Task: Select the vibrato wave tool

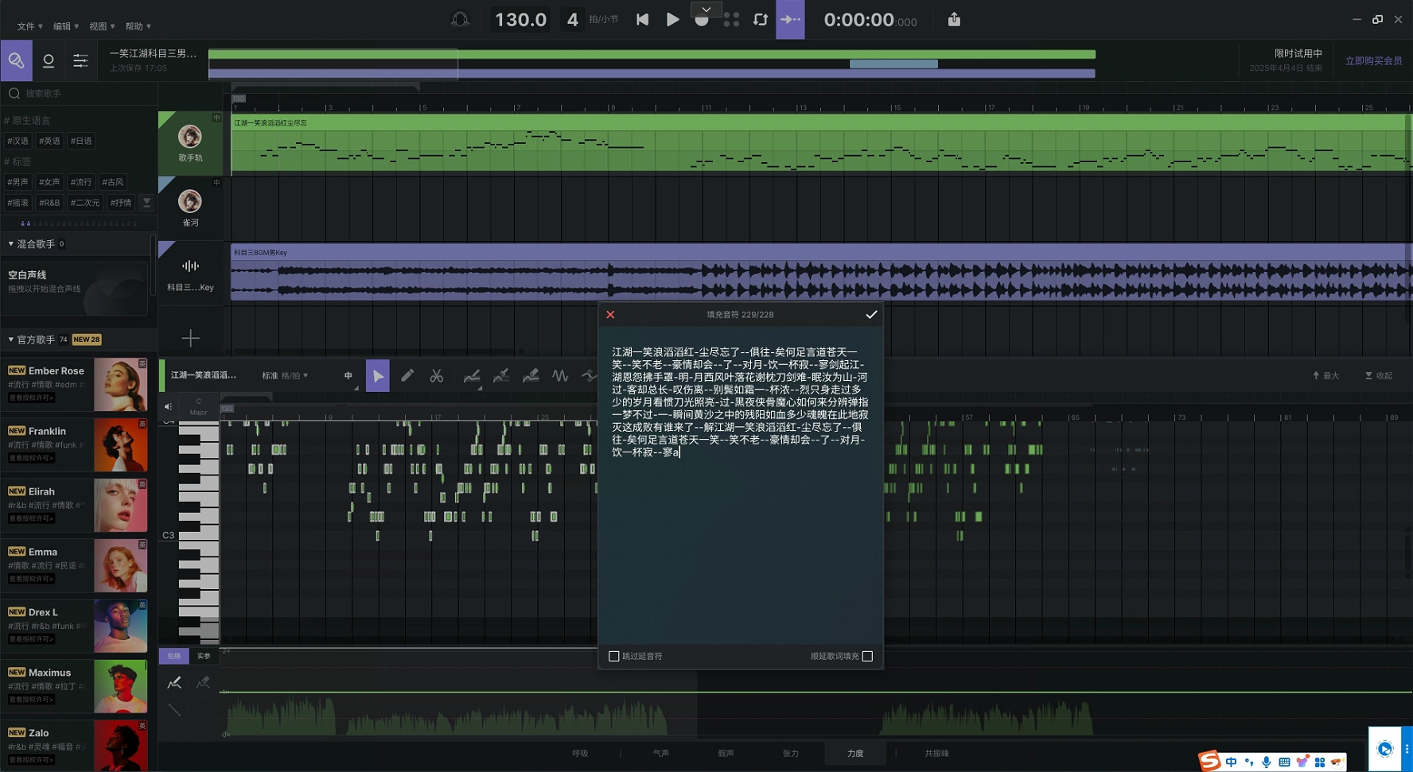Action: click(560, 375)
